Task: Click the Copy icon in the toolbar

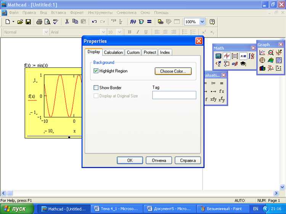Action: (x=75, y=22)
